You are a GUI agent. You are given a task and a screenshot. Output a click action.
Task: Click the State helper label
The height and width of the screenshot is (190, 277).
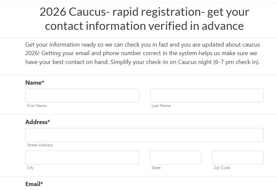tap(156, 168)
